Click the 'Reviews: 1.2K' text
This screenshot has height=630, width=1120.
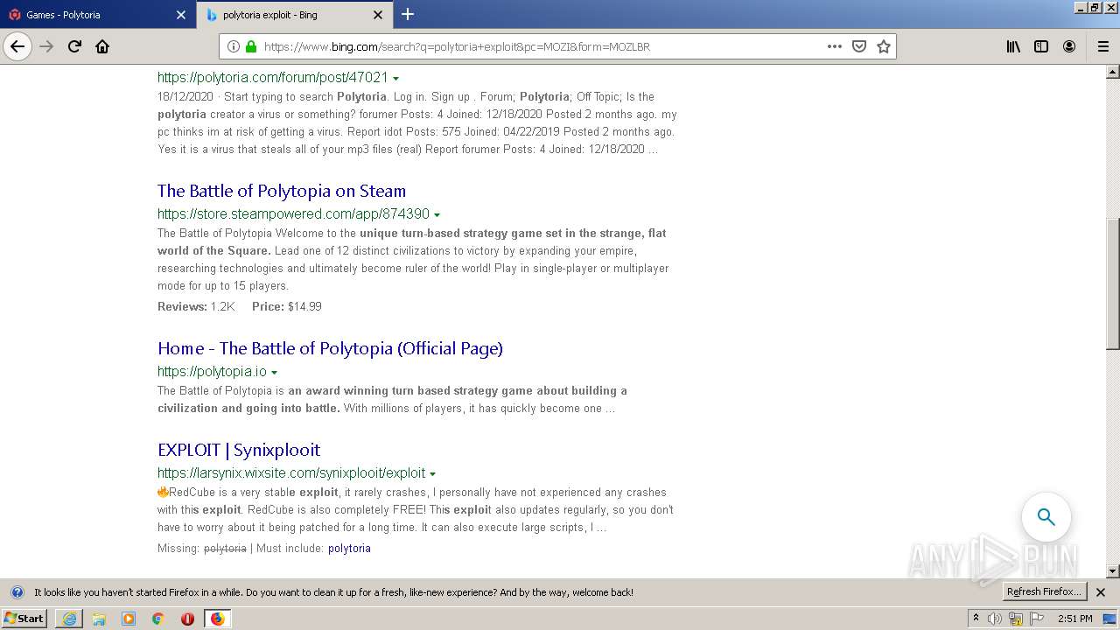(197, 307)
